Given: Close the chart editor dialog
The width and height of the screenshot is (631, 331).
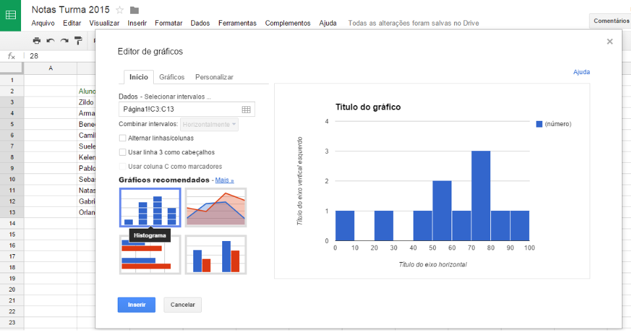Looking at the screenshot, I should 609,41.
